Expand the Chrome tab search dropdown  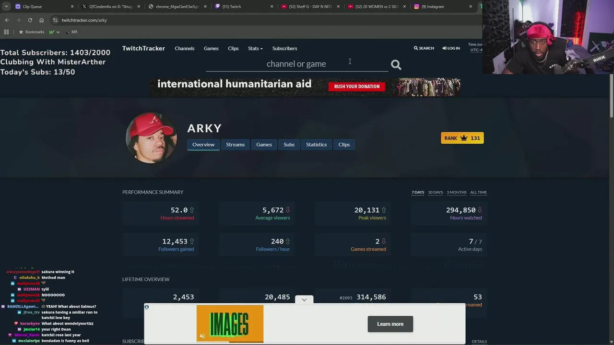(x=6, y=7)
